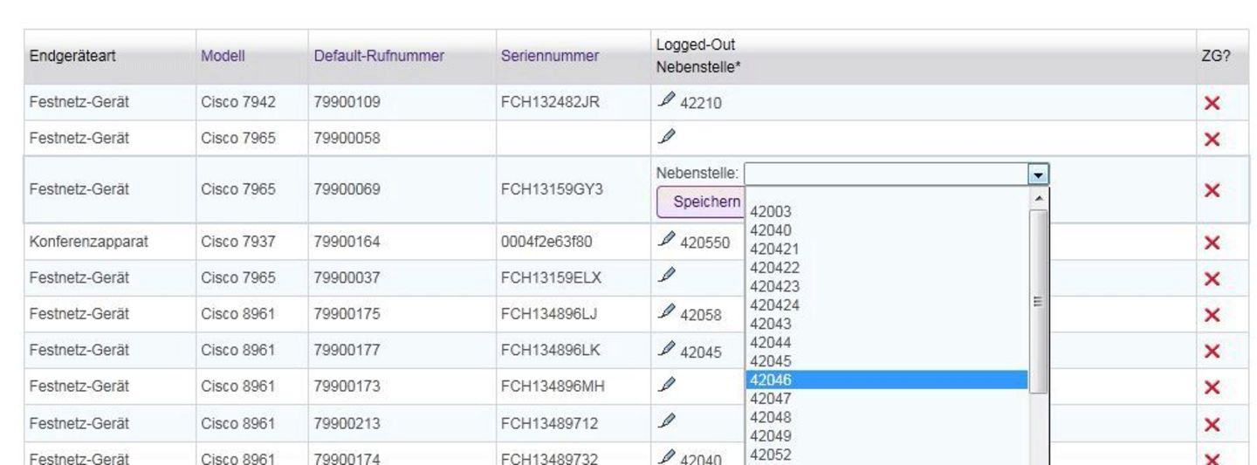Select 42044 in the extension list

pyautogui.click(x=886, y=342)
